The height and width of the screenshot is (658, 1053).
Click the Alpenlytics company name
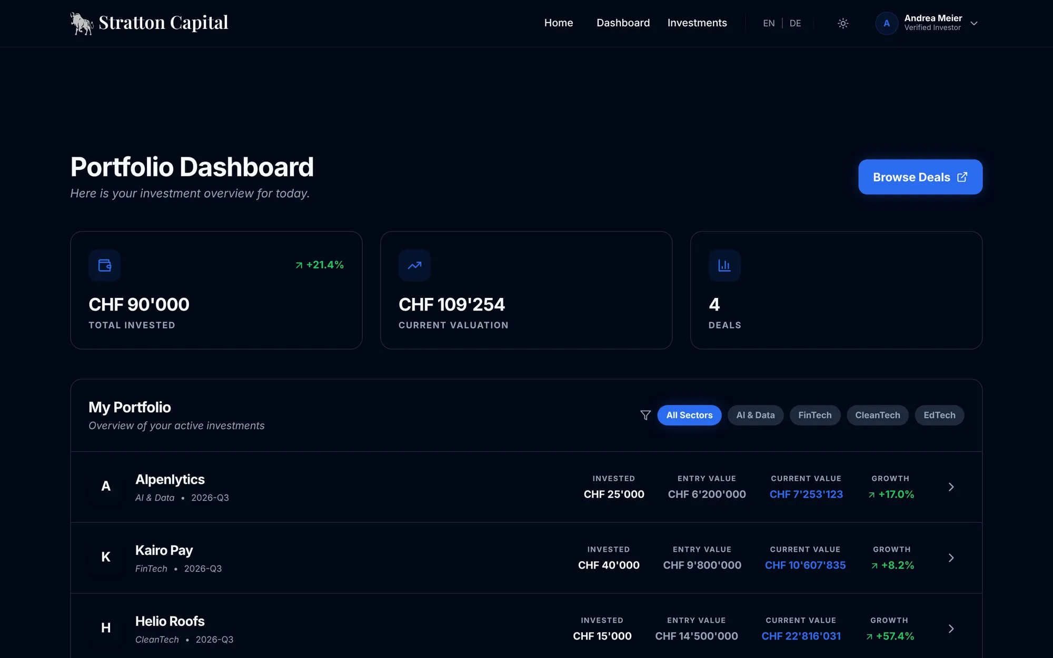pos(170,480)
